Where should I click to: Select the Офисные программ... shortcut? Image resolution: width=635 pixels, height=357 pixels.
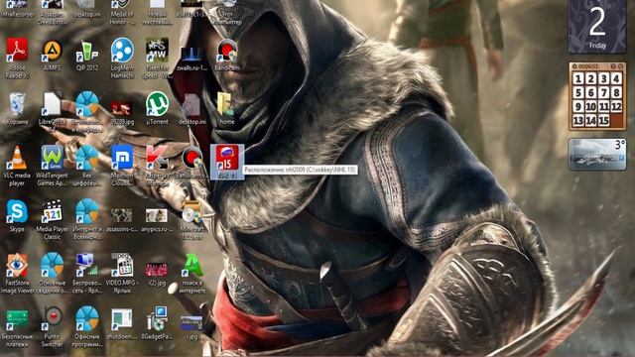coord(86,319)
